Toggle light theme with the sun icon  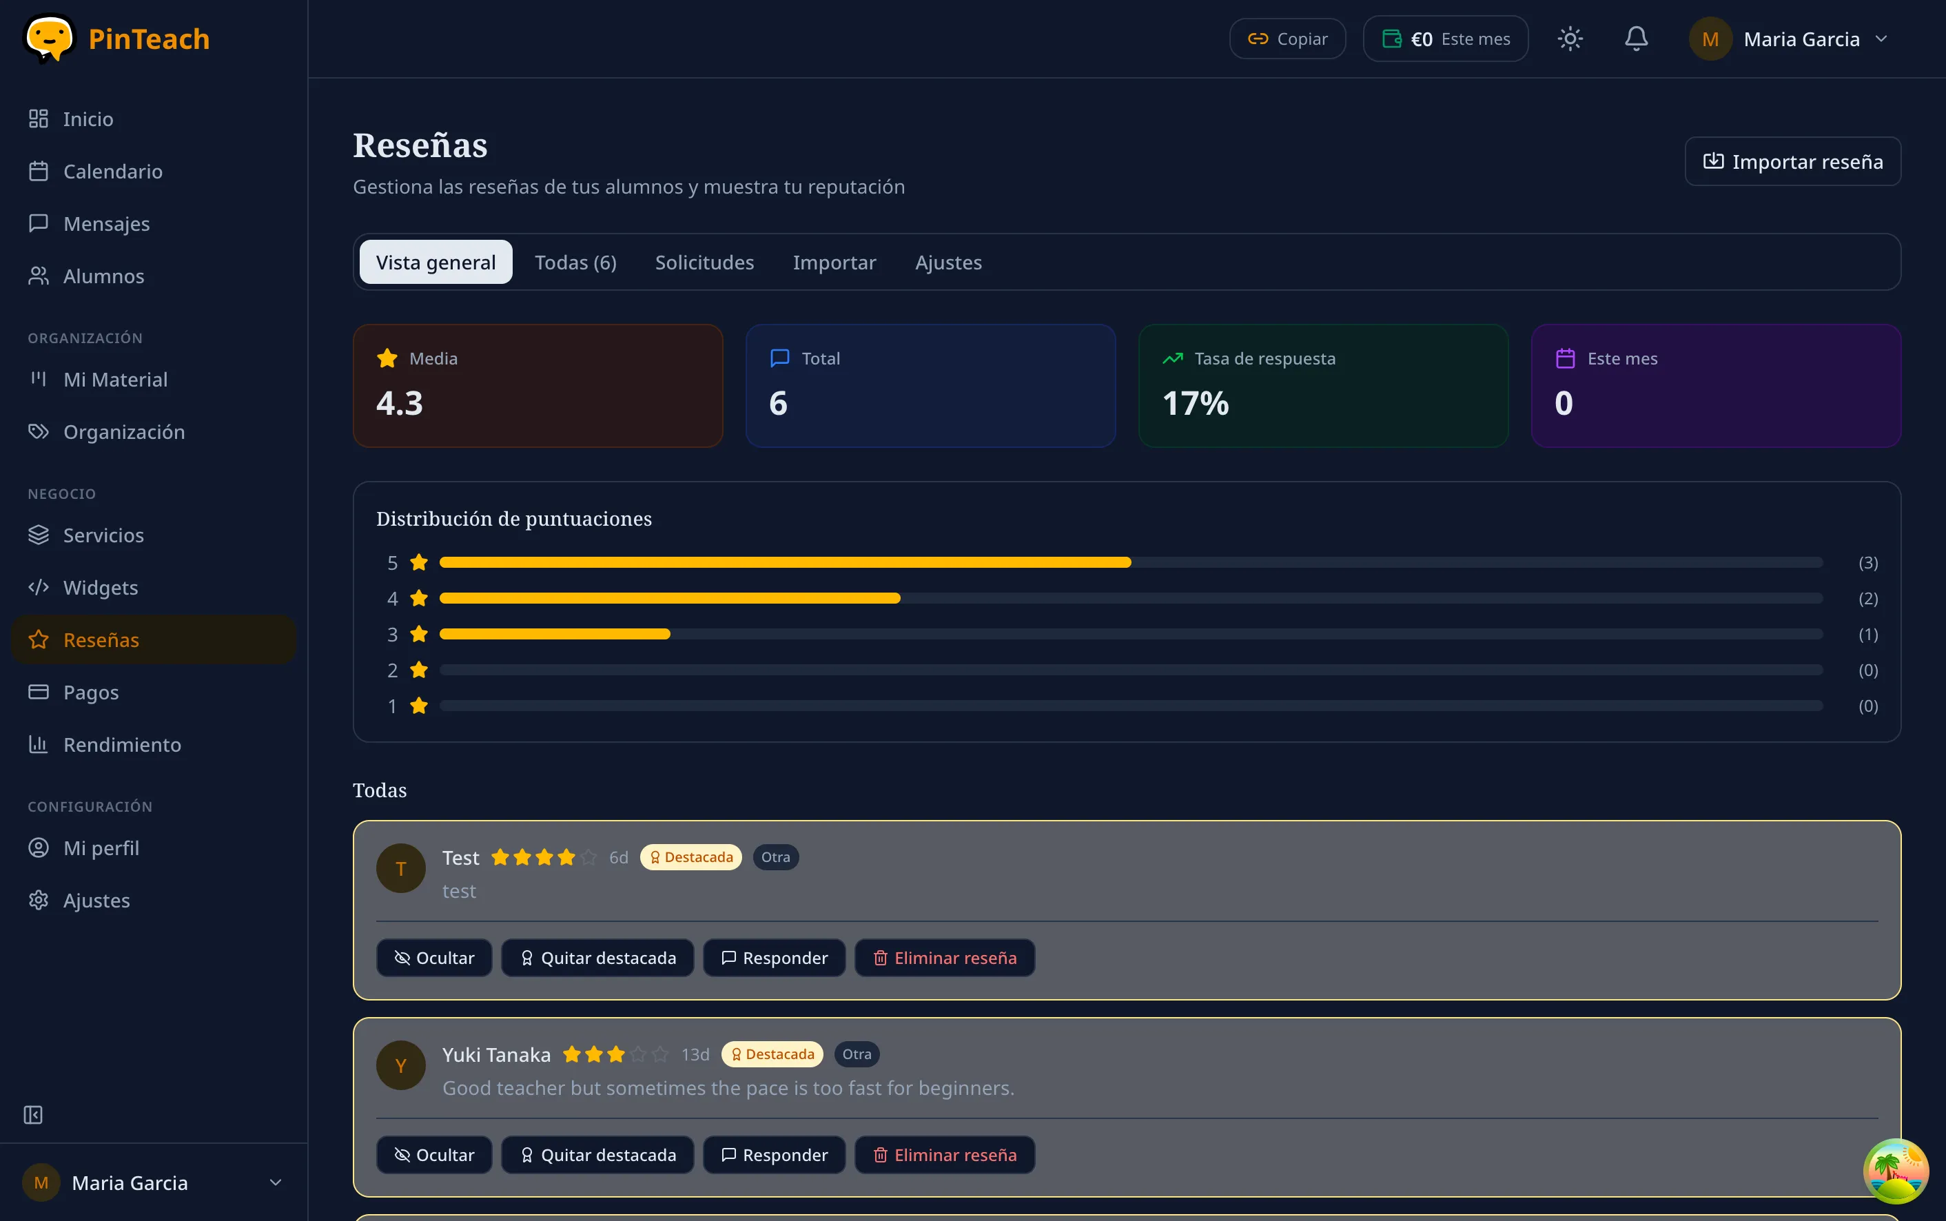(1570, 38)
